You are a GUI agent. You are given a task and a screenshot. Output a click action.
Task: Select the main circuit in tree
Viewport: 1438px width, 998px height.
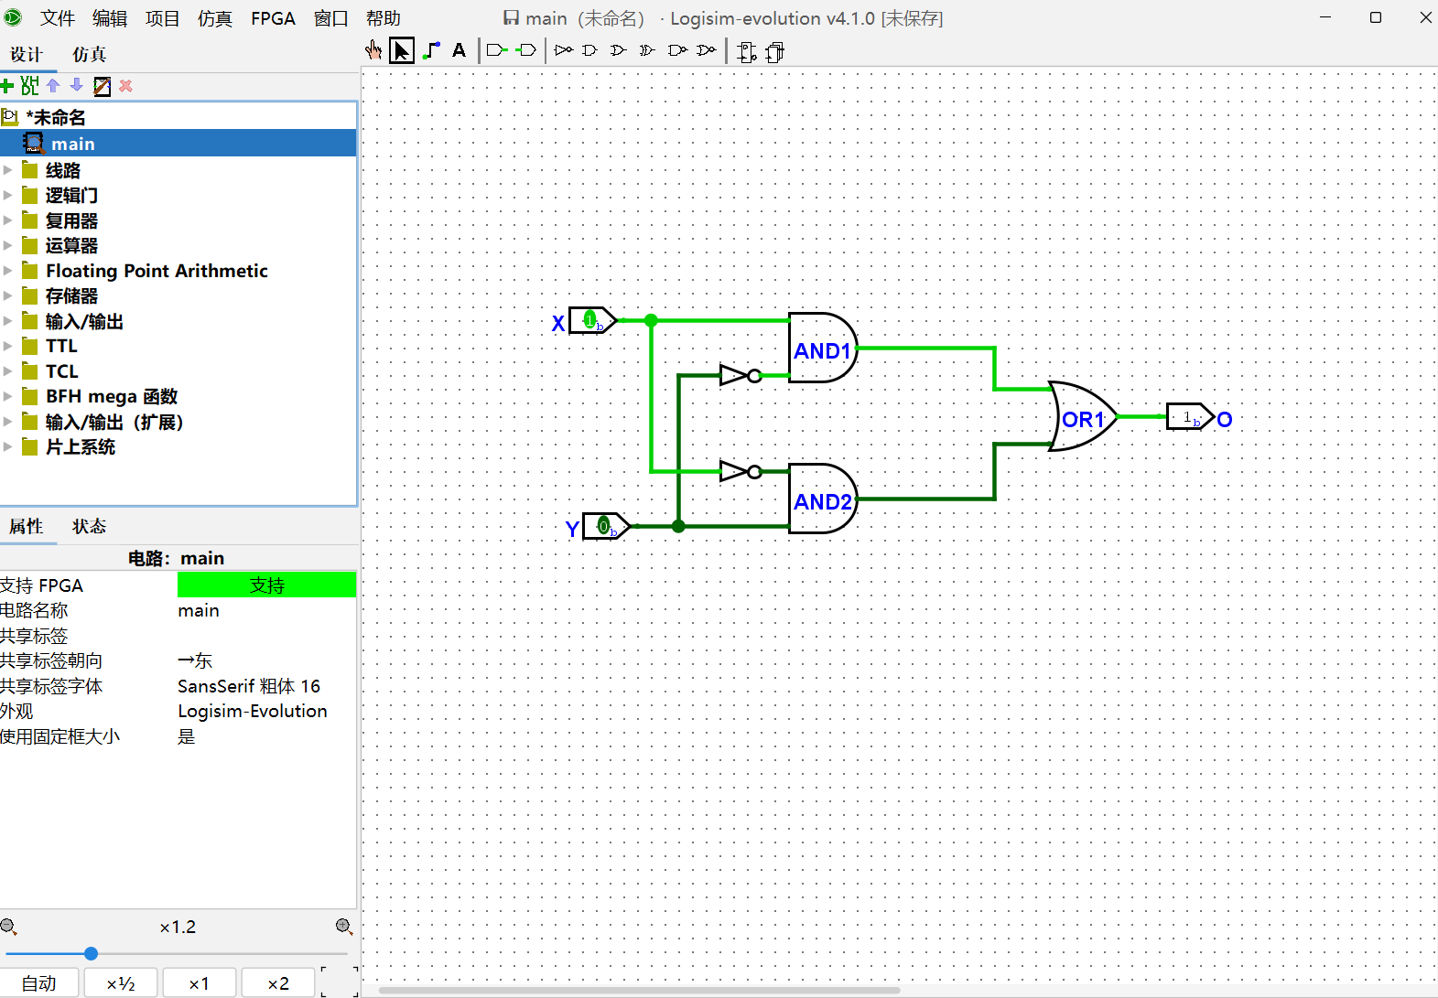(x=178, y=144)
